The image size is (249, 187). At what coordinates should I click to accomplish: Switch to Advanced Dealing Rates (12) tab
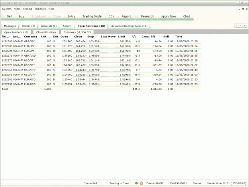(x=129, y=26)
